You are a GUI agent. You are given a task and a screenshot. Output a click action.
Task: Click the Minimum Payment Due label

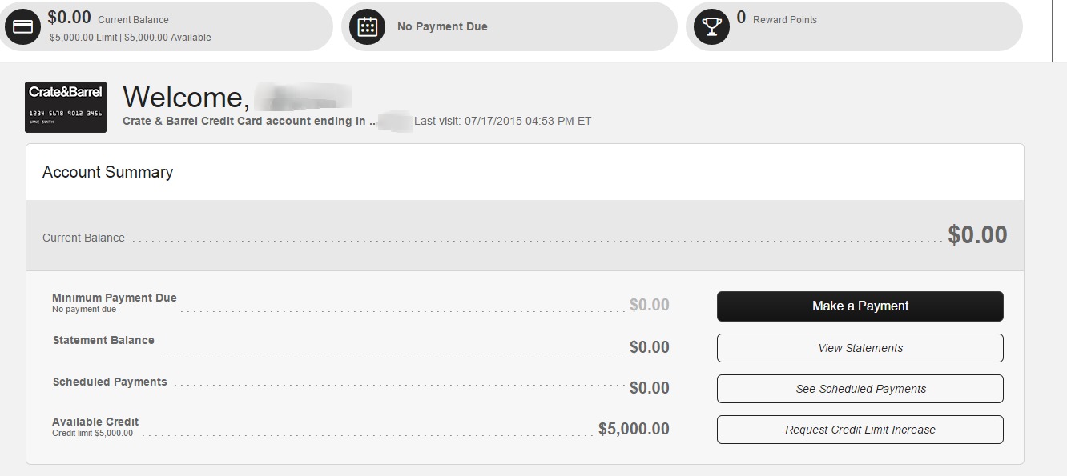tap(115, 298)
